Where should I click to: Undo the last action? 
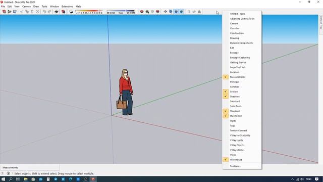click(x=44, y=12)
